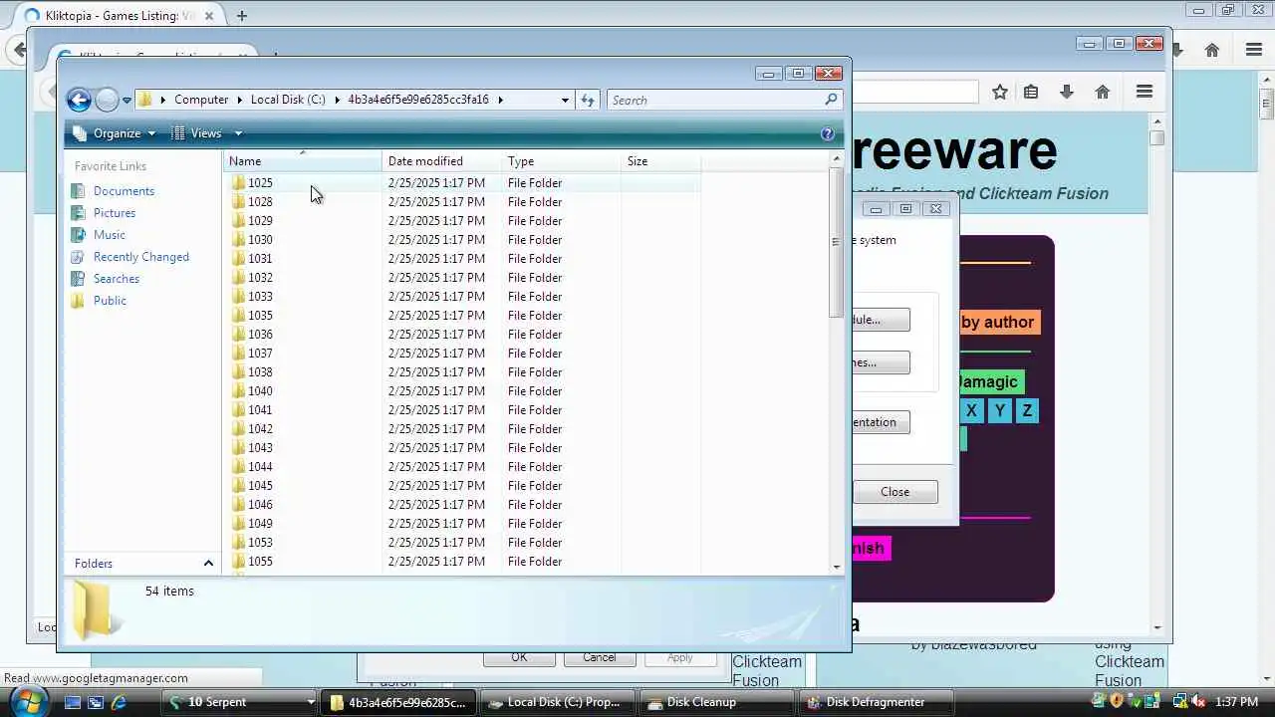Expand the Folders pane with the chevron
This screenshot has width=1275, height=717.
(x=208, y=564)
